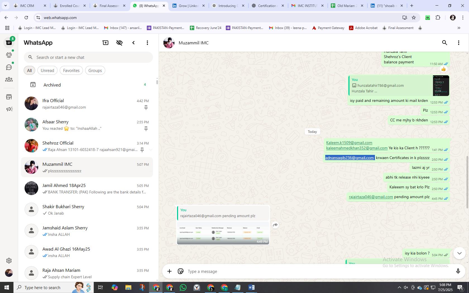Open the Chrome extensions puzzle icon
Viewport: 469px width, 293px height.
tap(438, 18)
